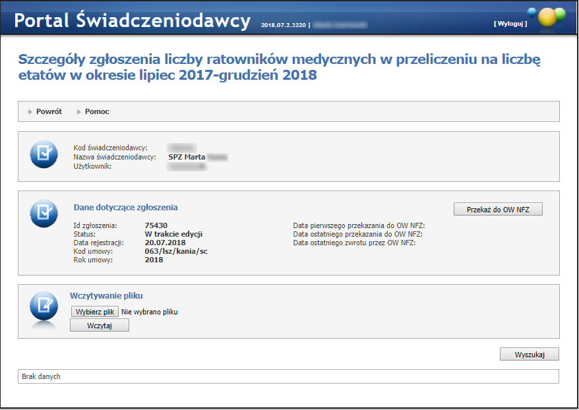Open the Powrót menu item

click(49, 111)
